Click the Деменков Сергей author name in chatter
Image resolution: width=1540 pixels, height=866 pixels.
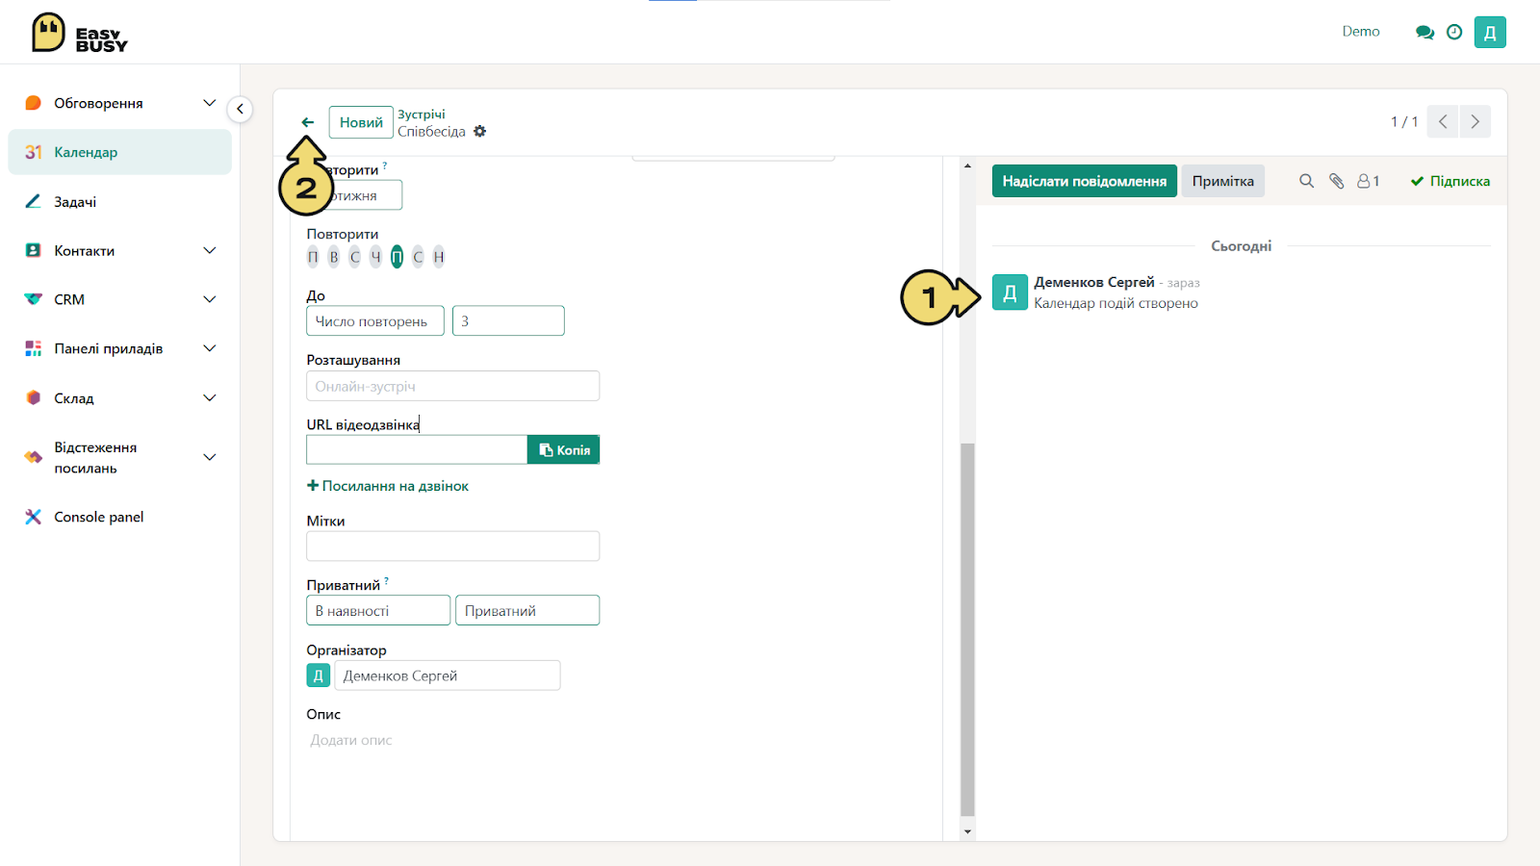pos(1094,282)
